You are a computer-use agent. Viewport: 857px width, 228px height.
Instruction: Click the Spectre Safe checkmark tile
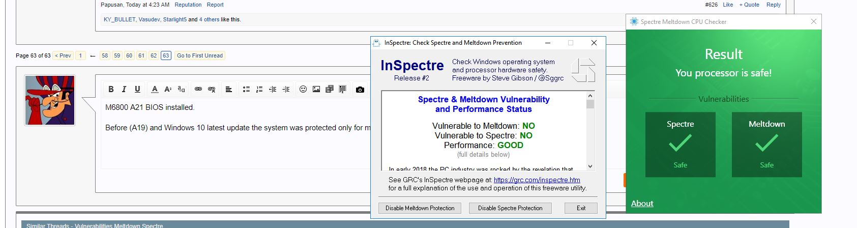681,145
